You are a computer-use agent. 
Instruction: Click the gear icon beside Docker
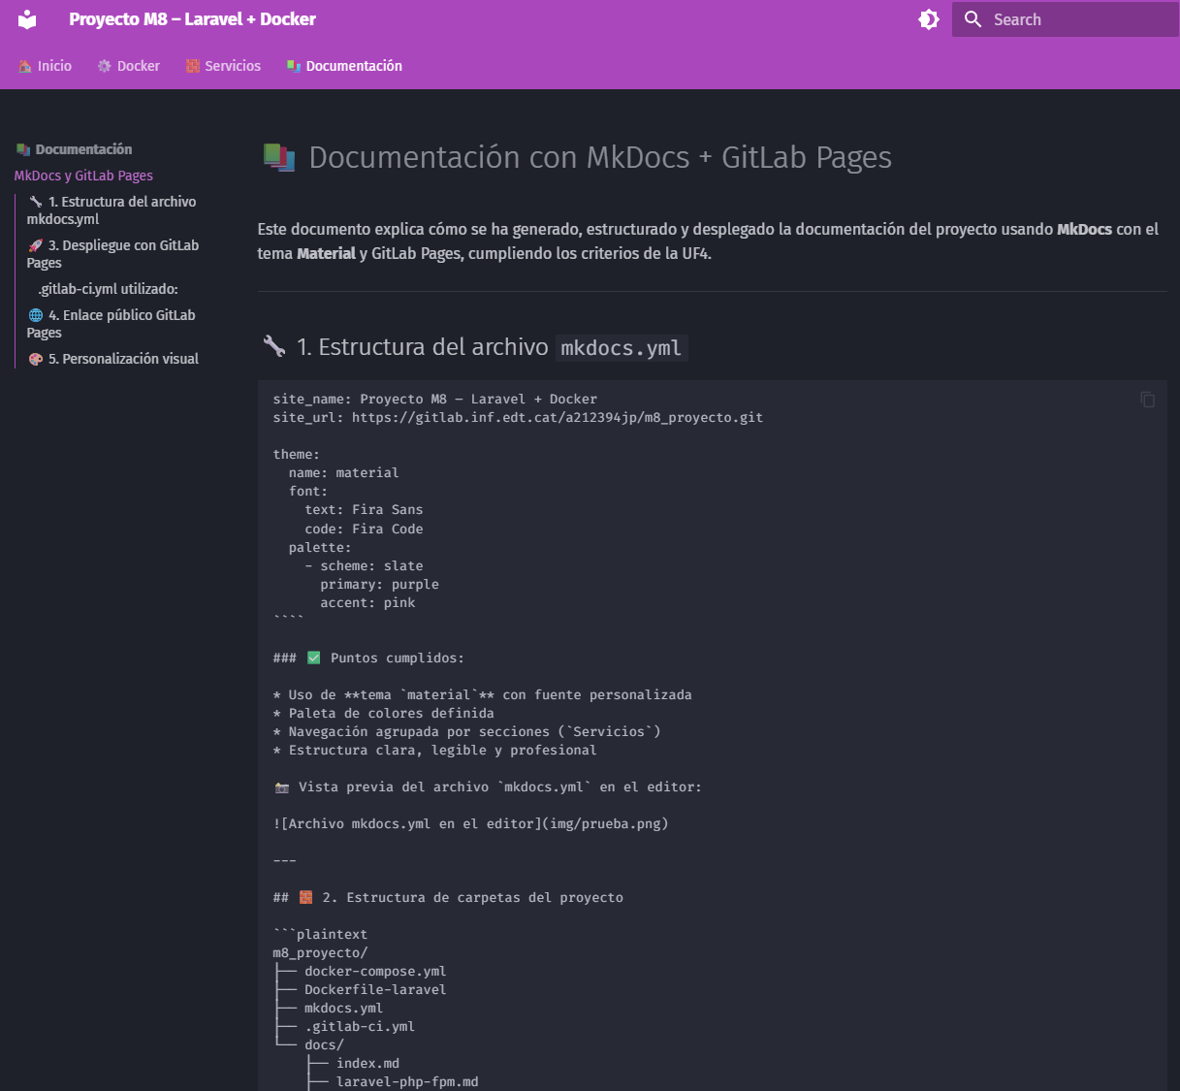[x=105, y=66]
